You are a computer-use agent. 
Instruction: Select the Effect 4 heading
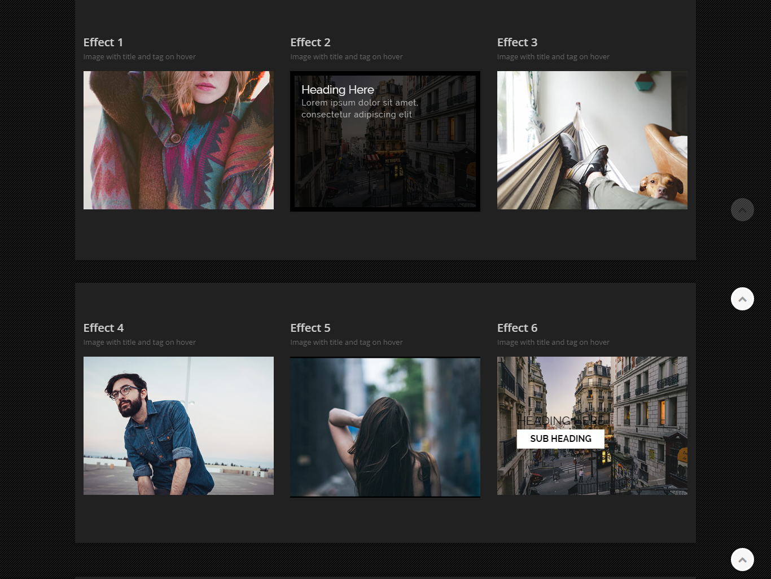103,328
